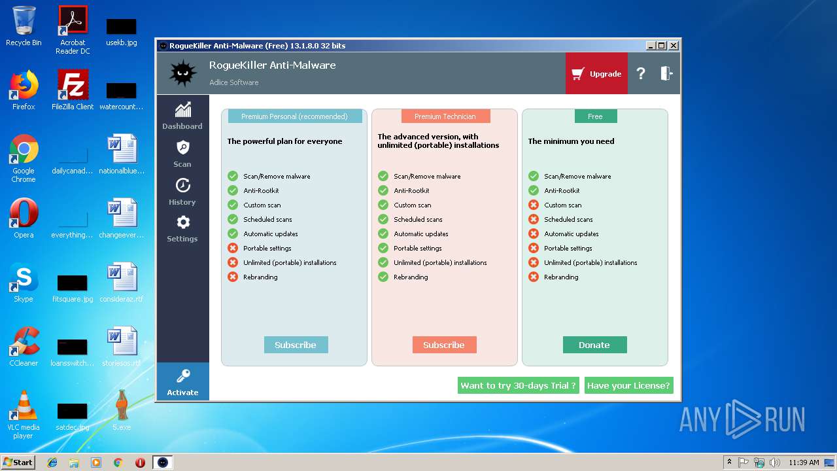The image size is (837, 471).
Task: Subscribe to the Premium Personal plan
Action: coord(296,345)
